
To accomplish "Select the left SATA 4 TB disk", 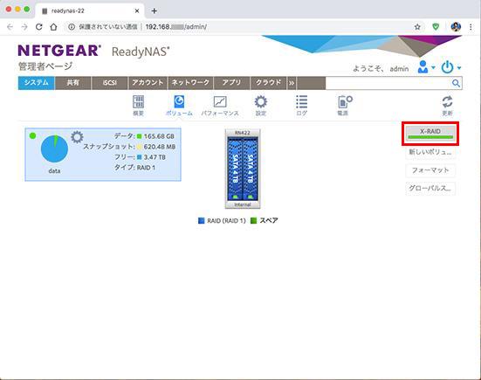I will click(x=235, y=169).
